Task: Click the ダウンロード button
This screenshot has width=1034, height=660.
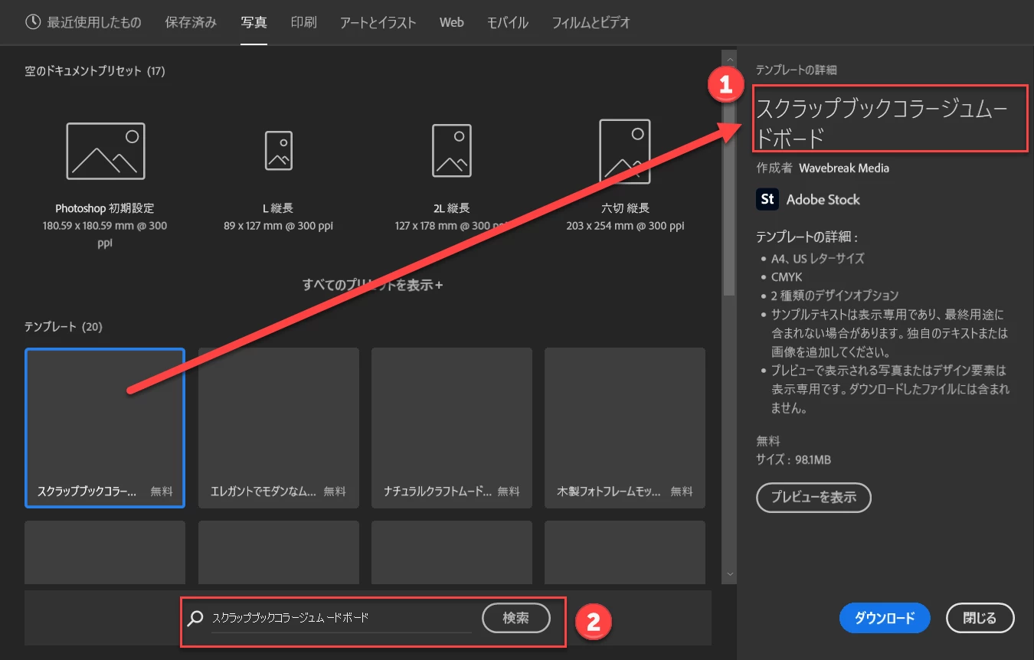Action: coord(885,619)
